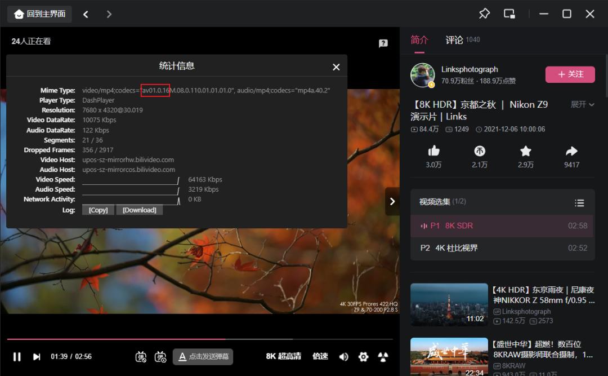This screenshot has width=608, height=376.
Task: Open player settings gear icon
Action: coord(363,357)
